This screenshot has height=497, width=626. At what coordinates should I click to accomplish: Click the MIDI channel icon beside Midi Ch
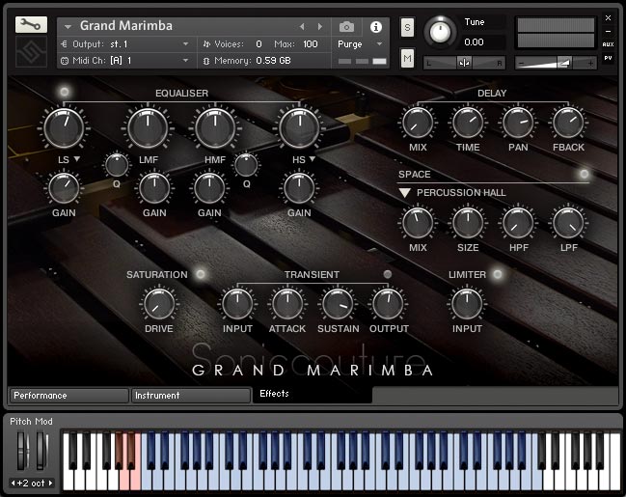click(x=65, y=61)
